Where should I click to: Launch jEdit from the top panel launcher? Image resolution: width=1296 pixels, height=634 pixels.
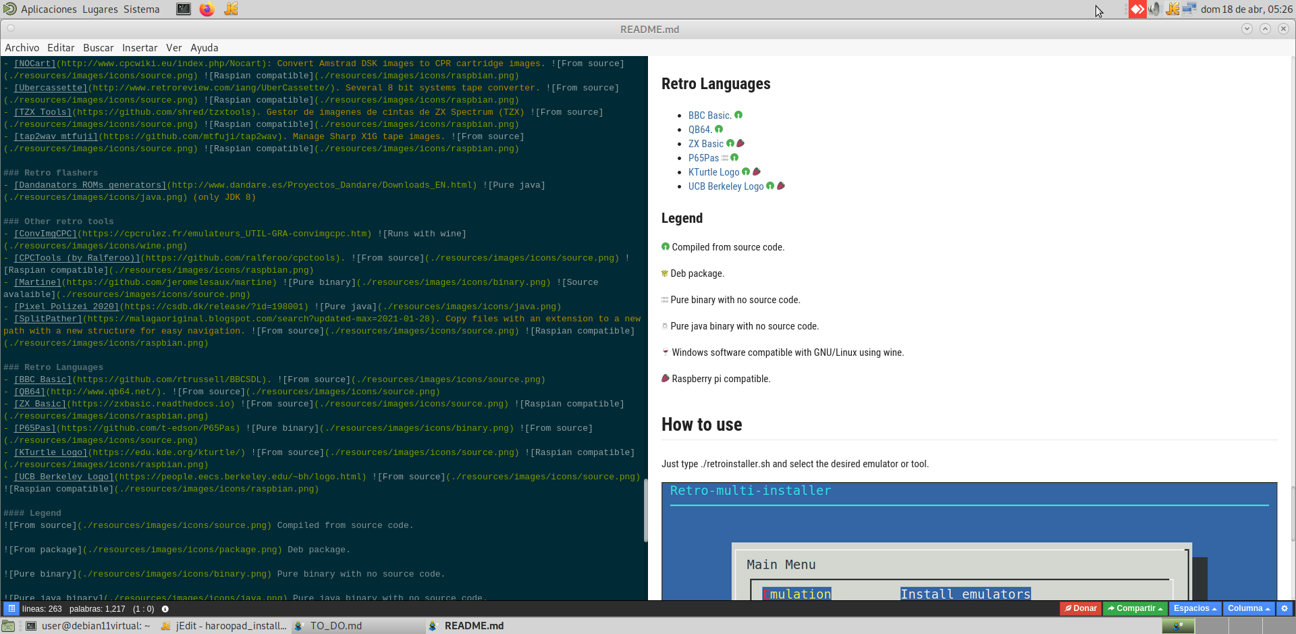(231, 9)
